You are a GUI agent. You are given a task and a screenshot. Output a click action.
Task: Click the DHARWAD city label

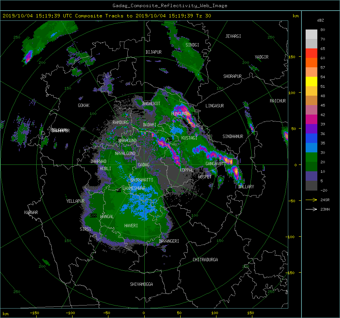click(x=98, y=161)
